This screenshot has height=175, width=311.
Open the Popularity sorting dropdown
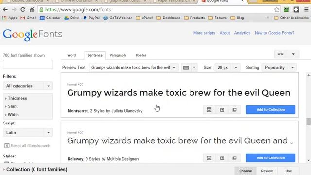279,68
